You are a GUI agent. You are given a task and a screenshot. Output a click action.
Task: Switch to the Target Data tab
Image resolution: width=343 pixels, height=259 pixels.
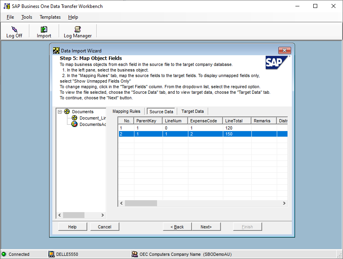[192, 111]
